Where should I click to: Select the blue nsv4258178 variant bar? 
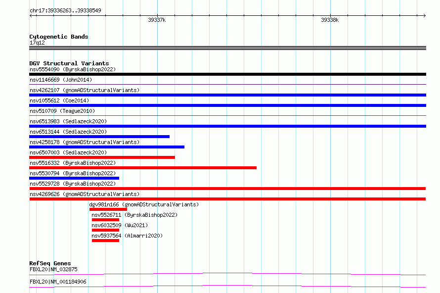click(107, 147)
